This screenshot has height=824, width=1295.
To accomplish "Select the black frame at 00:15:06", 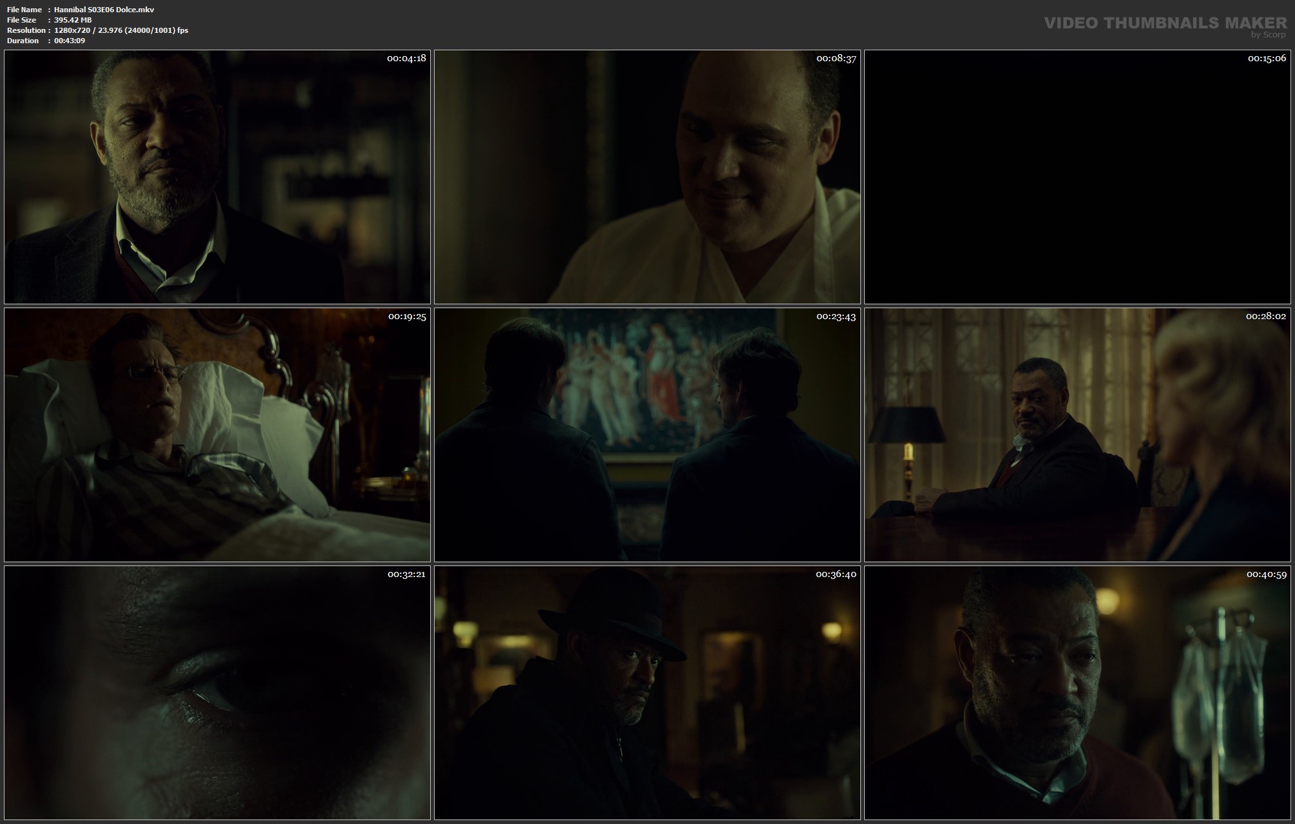I will point(1077,177).
